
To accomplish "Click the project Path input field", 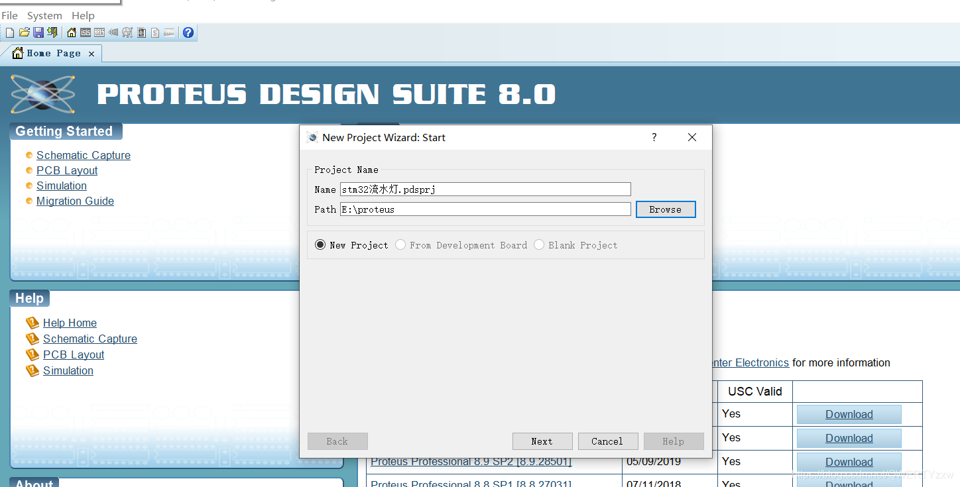I will tap(485, 209).
